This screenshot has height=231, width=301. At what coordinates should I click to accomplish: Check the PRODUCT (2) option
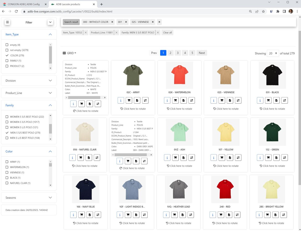click(7, 66)
